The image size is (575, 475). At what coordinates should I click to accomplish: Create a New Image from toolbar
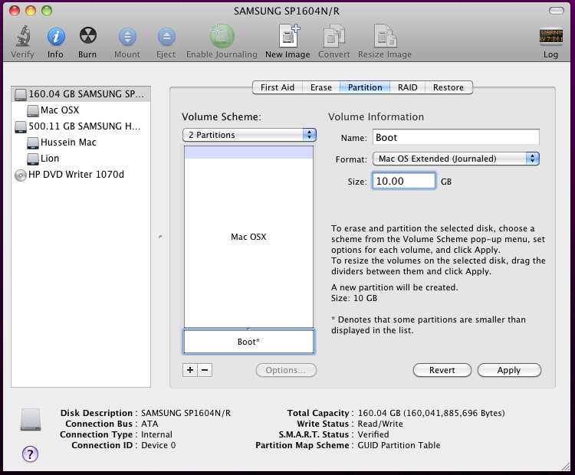(x=288, y=35)
